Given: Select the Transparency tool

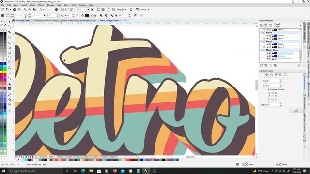Looking at the screenshot, I should pyautogui.click(x=10, y=89).
